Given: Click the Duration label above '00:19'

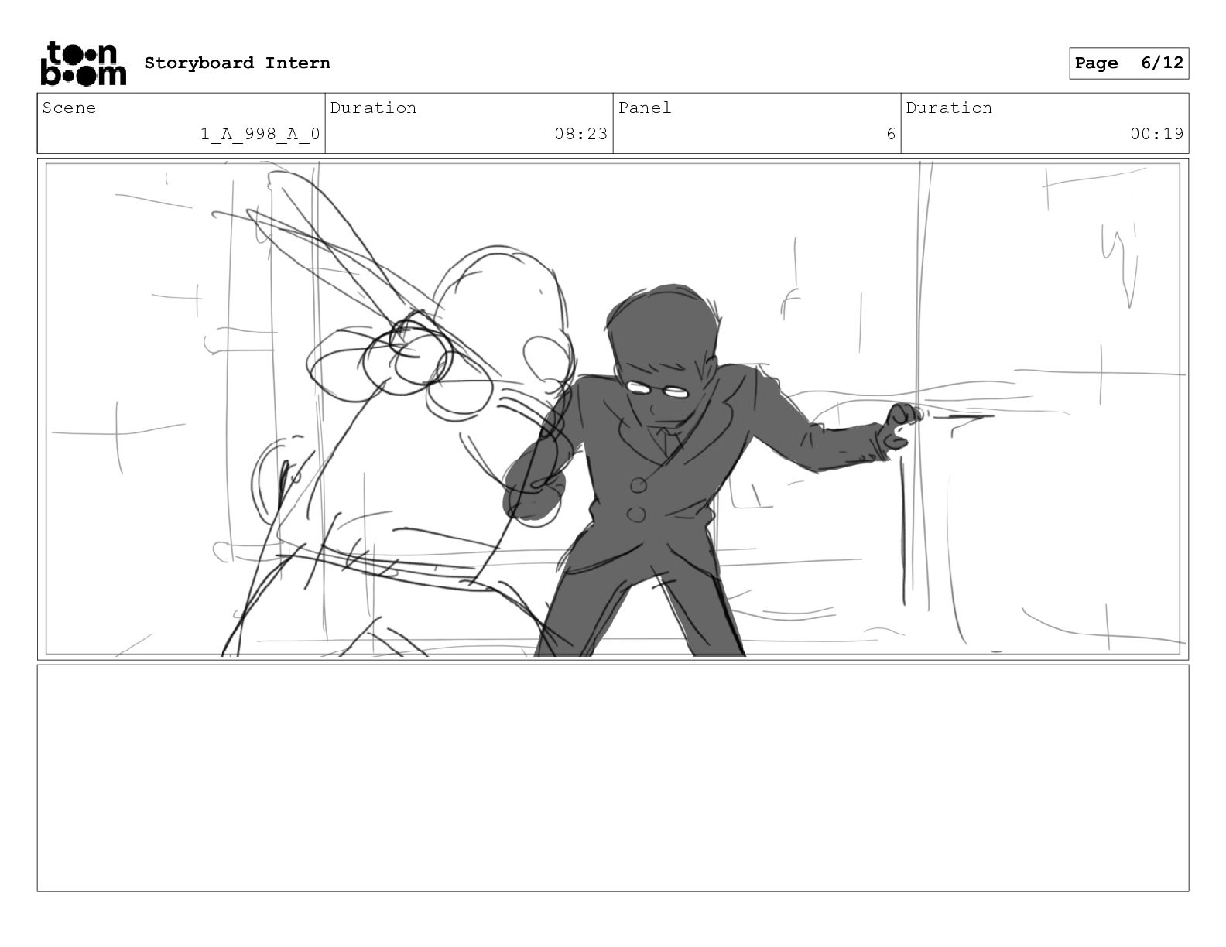Looking at the screenshot, I should [950, 108].
